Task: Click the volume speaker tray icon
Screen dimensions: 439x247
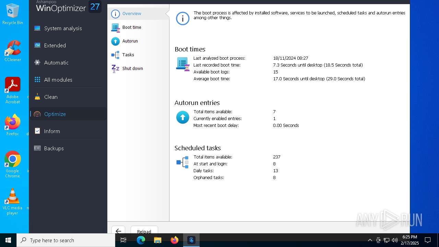Action: (x=395, y=240)
